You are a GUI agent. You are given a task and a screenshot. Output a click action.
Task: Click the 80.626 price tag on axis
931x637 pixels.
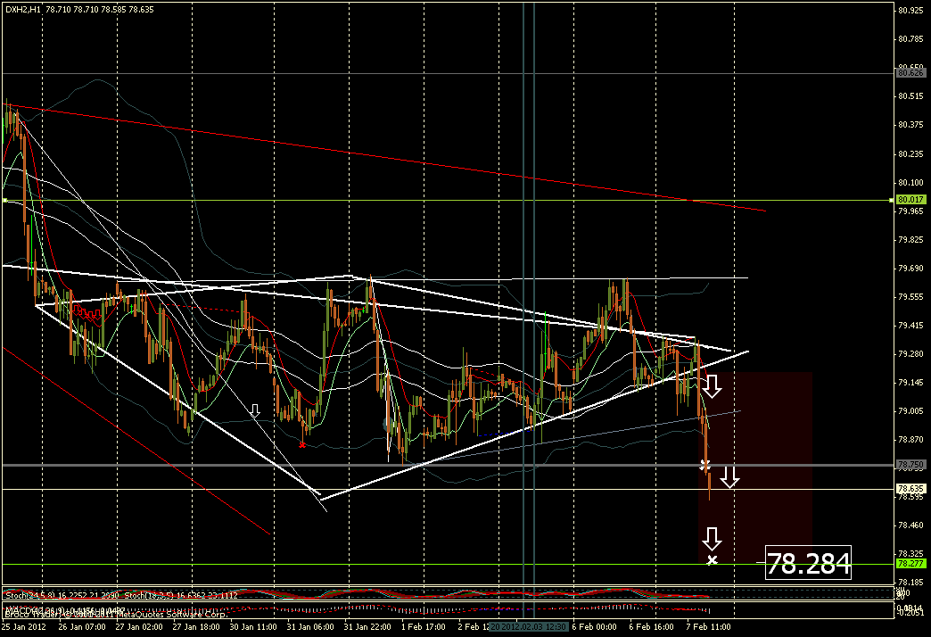[910, 73]
